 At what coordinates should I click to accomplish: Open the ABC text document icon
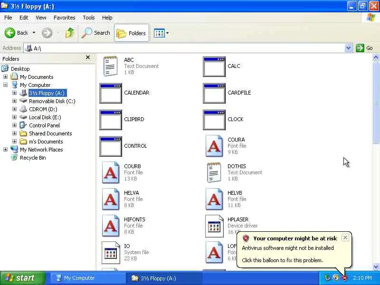(x=110, y=66)
